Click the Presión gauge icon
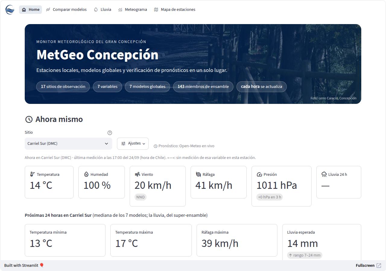Viewport: 386px width, 271px height. [x=259, y=174]
